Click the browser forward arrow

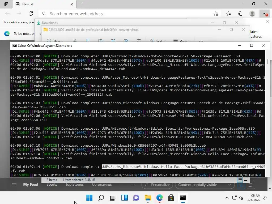tap(19, 14)
